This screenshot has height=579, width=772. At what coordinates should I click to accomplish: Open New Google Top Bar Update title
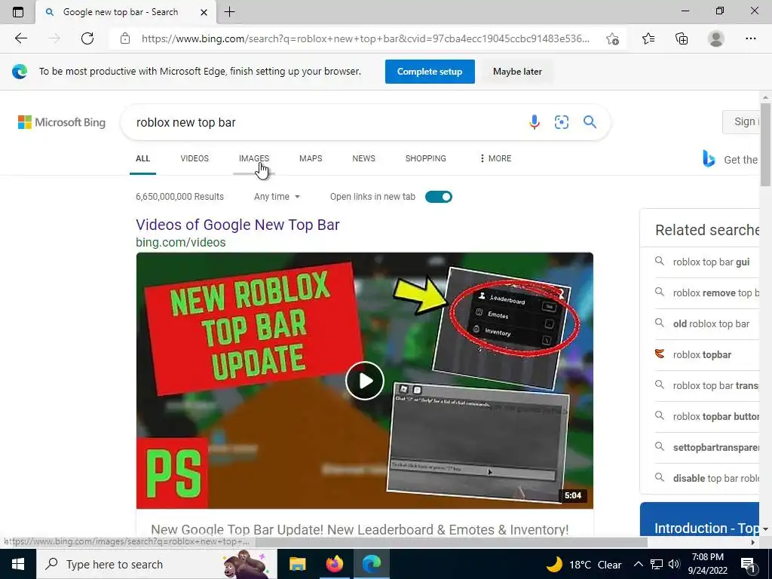[360, 529]
